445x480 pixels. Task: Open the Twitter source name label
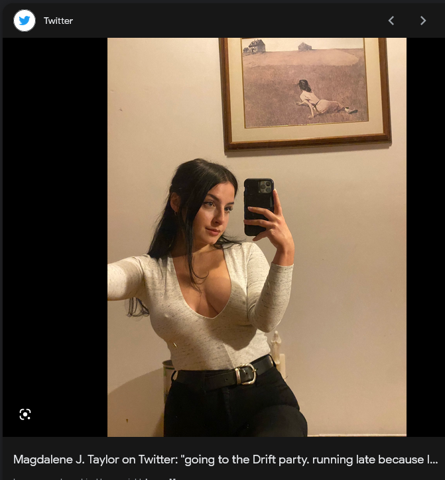(x=58, y=21)
